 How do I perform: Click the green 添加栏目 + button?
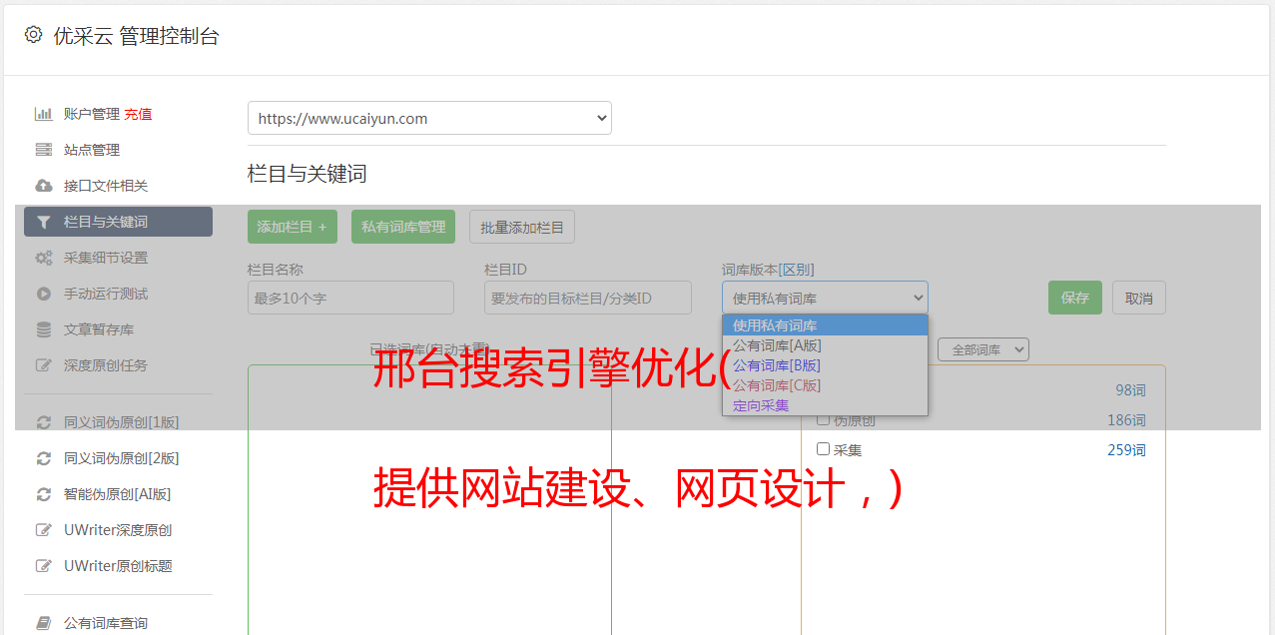pos(293,227)
